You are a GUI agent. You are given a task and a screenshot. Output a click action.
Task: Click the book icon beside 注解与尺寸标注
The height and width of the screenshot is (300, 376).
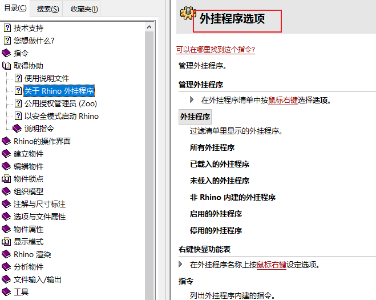6,204
